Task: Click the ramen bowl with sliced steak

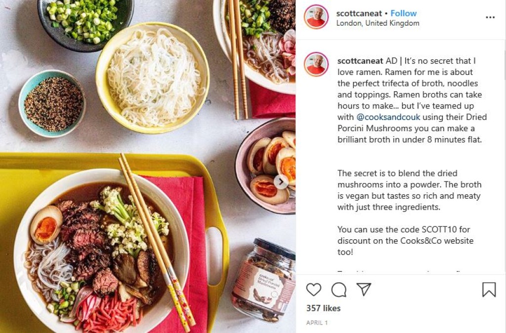Action: tap(101, 251)
